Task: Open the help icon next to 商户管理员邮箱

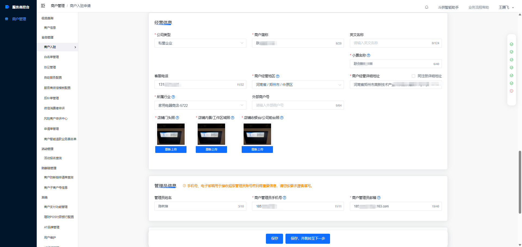Action: (379, 198)
